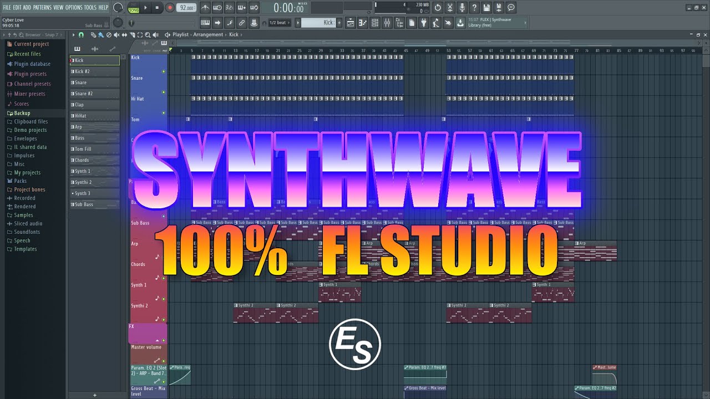Image resolution: width=710 pixels, height=399 pixels.
Task: Open the PATTERNS menu
Action: 42,7
